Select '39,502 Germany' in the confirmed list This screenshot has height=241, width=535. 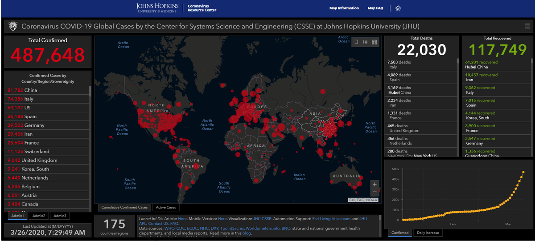[x=46, y=125]
